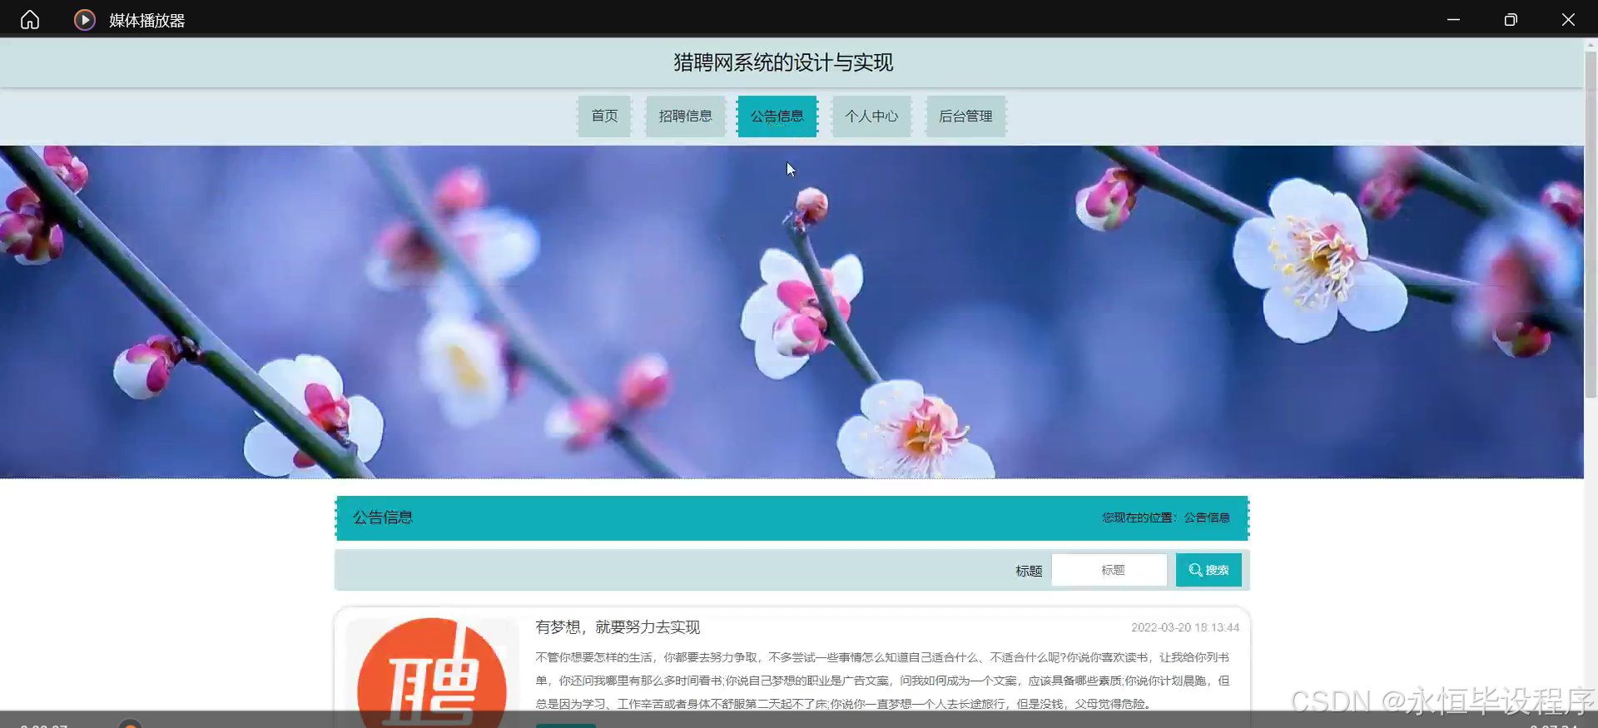Go to the 个人中心 tab
Image resolution: width=1598 pixels, height=728 pixels.
coord(871,116)
